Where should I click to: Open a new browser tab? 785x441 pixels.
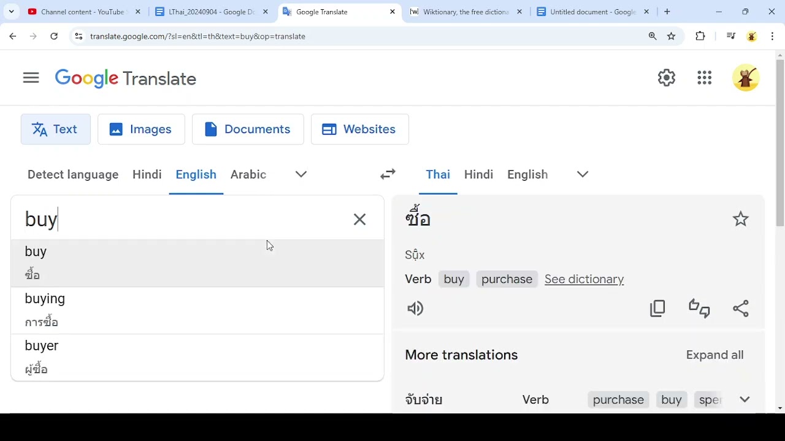pyautogui.click(x=667, y=12)
